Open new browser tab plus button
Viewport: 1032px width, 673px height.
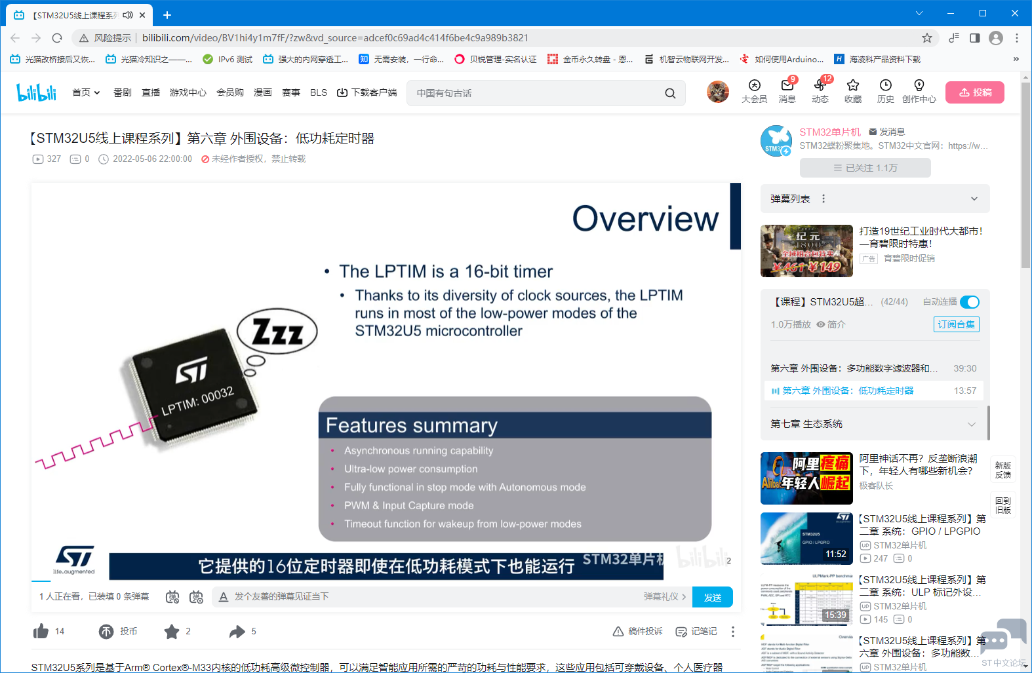tap(167, 14)
